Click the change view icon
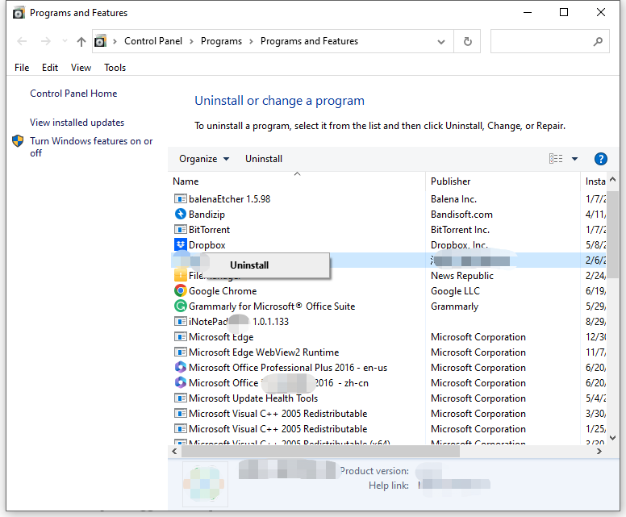The height and width of the screenshot is (517, 626). [x=556, y=159]
